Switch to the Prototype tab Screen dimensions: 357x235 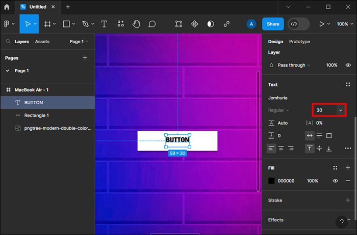299,42
